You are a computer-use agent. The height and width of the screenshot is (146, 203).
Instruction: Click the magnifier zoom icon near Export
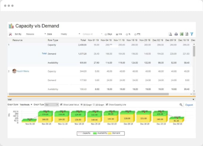(181, 105)
